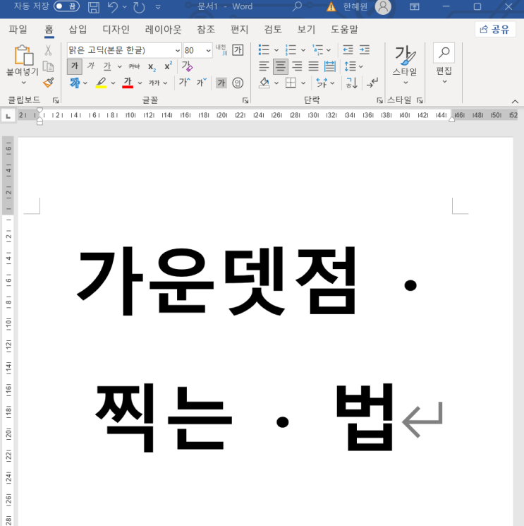
Task: Open the text effects dropdown arrow
Action: (85, 83)
